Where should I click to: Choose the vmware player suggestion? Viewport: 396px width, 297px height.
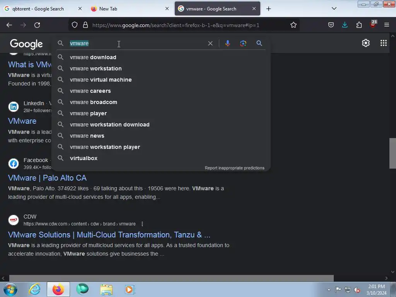(x=161, y=113)
